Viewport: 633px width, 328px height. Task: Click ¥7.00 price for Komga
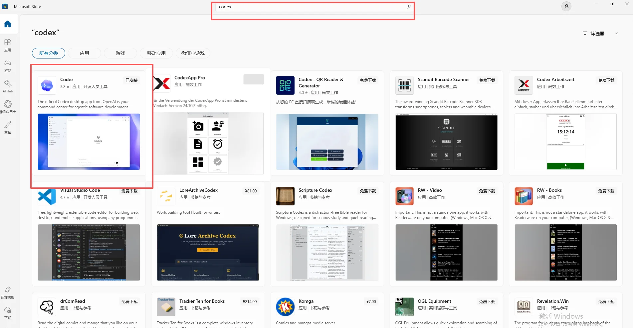tap(371, 301)
